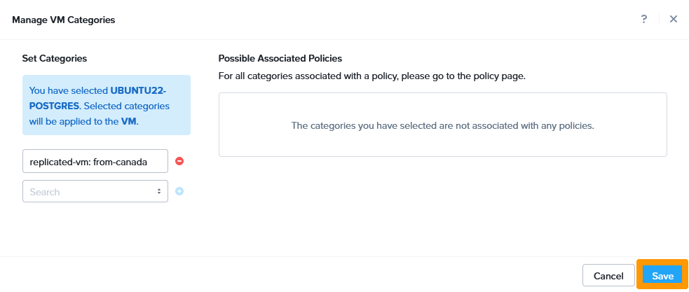This screenshot has width=689, height=292.
Task: Select the Set Categories heading
Action: click(55, 58)
